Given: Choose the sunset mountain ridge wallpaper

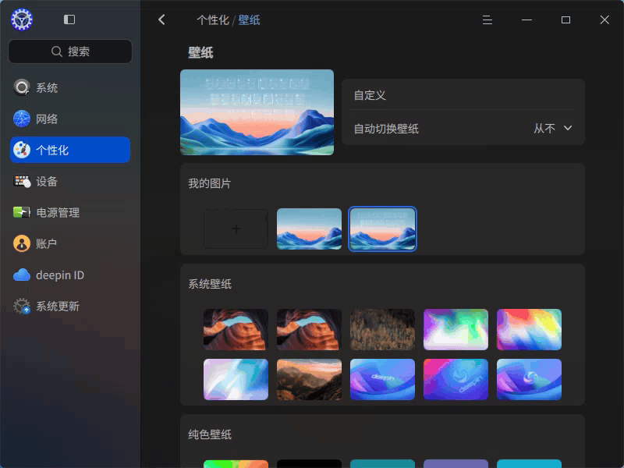Looking at the screenshot, I should [x=309, y=379].
